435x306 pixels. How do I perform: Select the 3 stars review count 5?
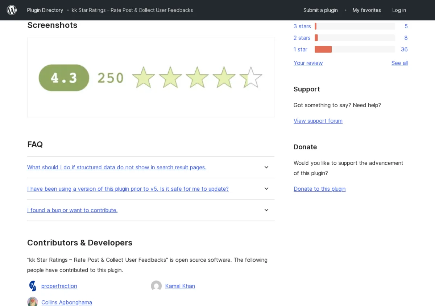[406, 26]
